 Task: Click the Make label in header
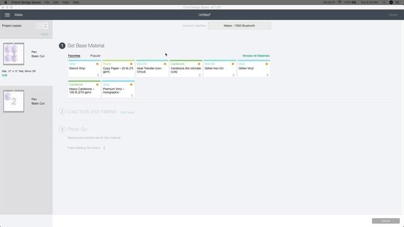click(x=18, y=15)
